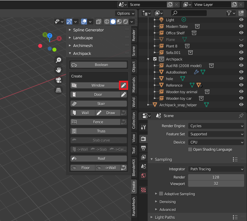Toggle the camera view icon
247x221 pixels.
coord(58,80)
